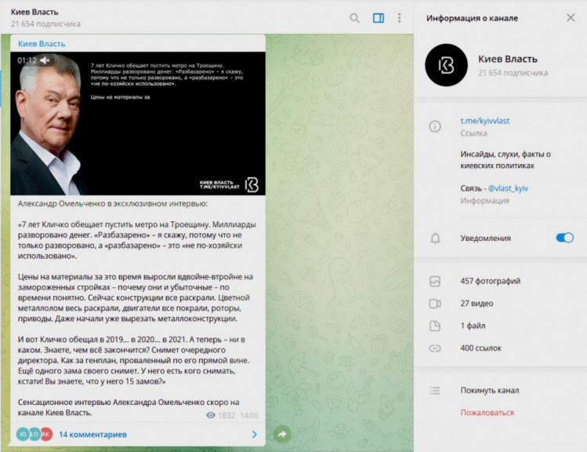
Task: Click the photos icon
Action: [435, 281]
